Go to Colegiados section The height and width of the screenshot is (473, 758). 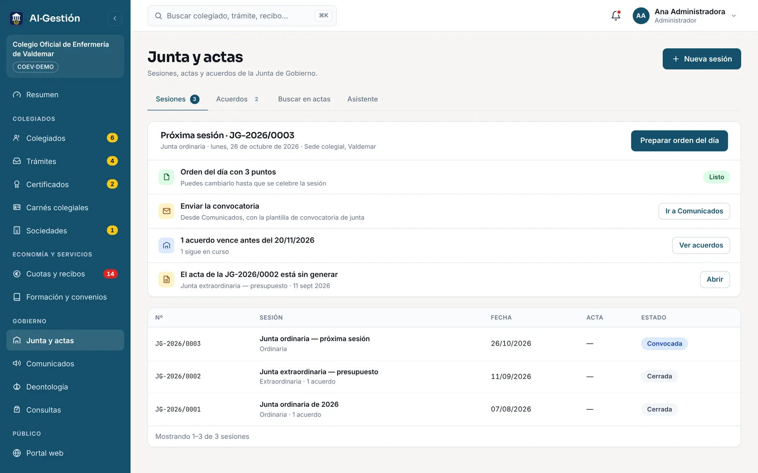tap(65, 138)
